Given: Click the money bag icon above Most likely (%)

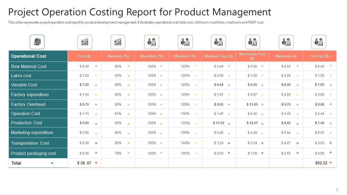Looking at the screenshot, I should click(152, 42).
